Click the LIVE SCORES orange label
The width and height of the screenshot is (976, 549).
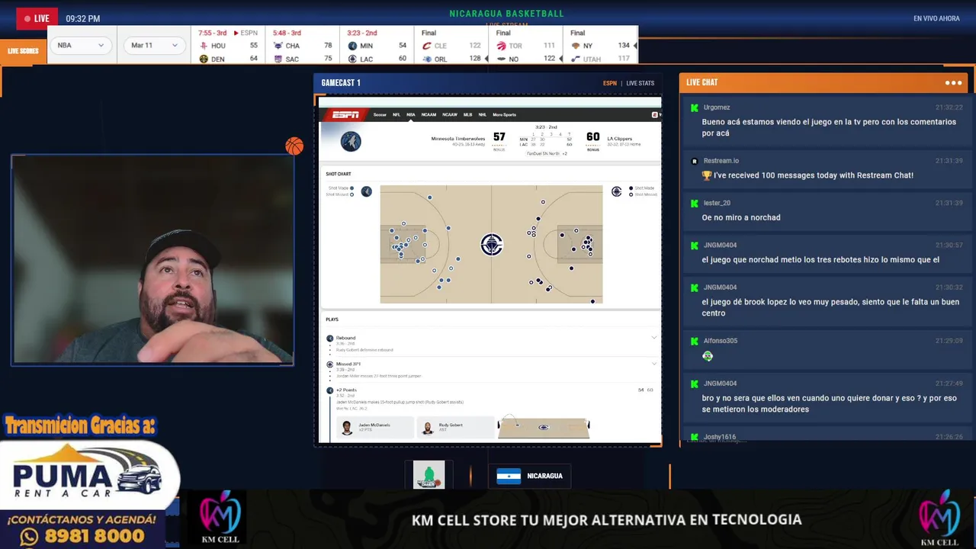point(23,51)
